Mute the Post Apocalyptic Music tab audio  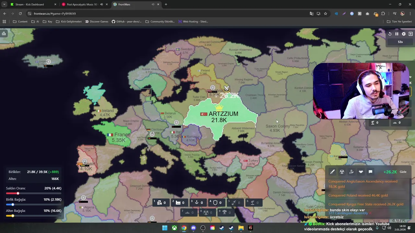point(101,5)
